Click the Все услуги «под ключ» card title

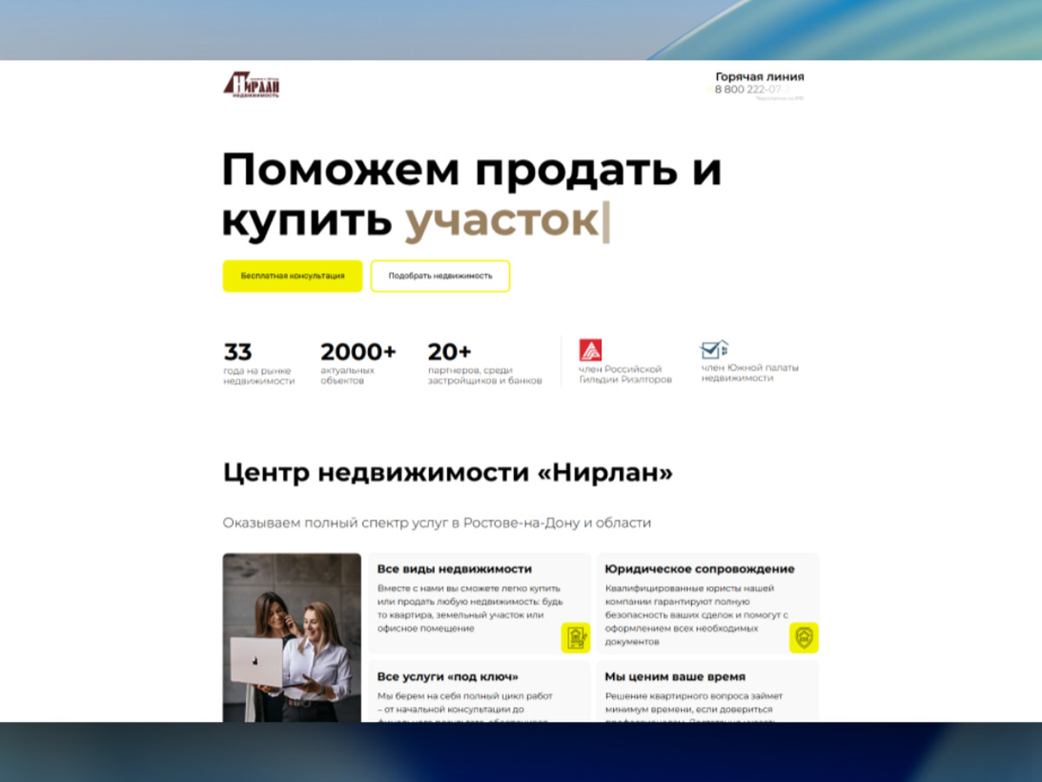click(448, 677)
